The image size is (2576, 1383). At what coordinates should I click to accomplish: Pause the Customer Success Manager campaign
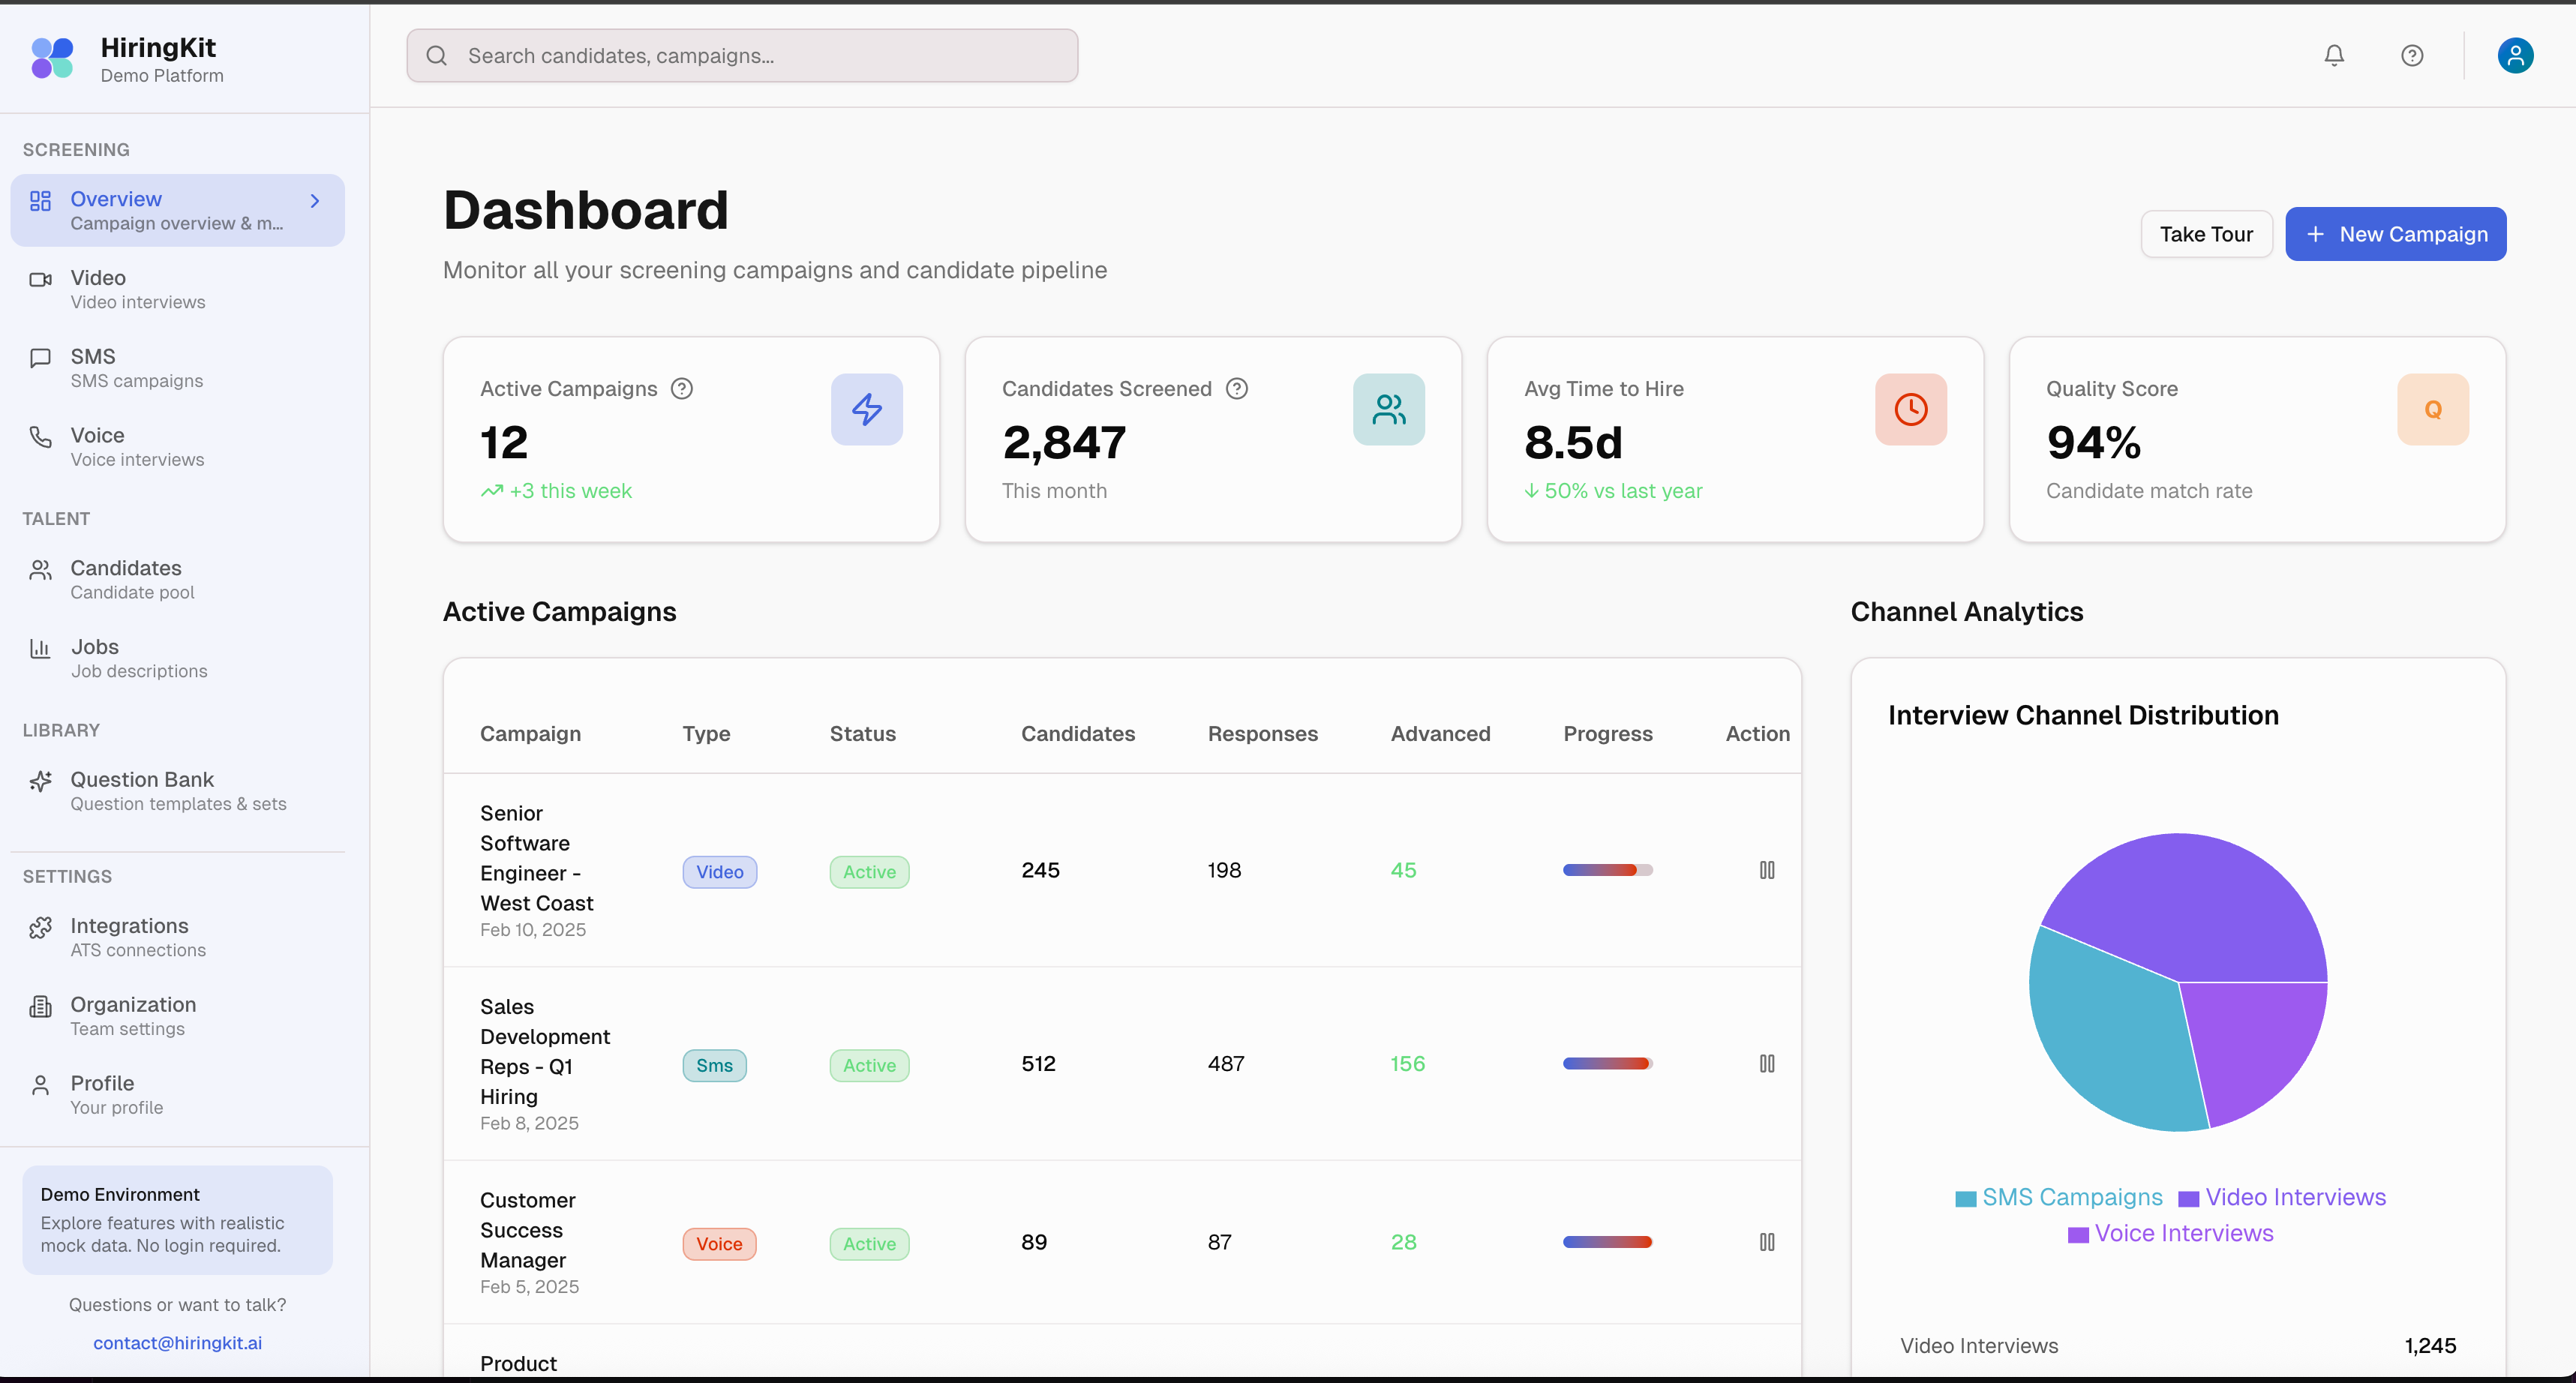[1767, 1242]
